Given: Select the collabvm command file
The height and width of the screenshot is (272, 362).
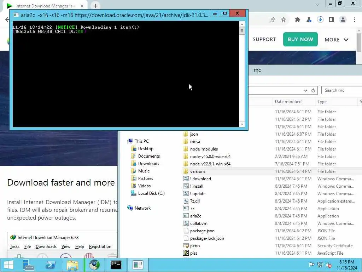Looking at the screenshot, I should click(x=199, y=223).
